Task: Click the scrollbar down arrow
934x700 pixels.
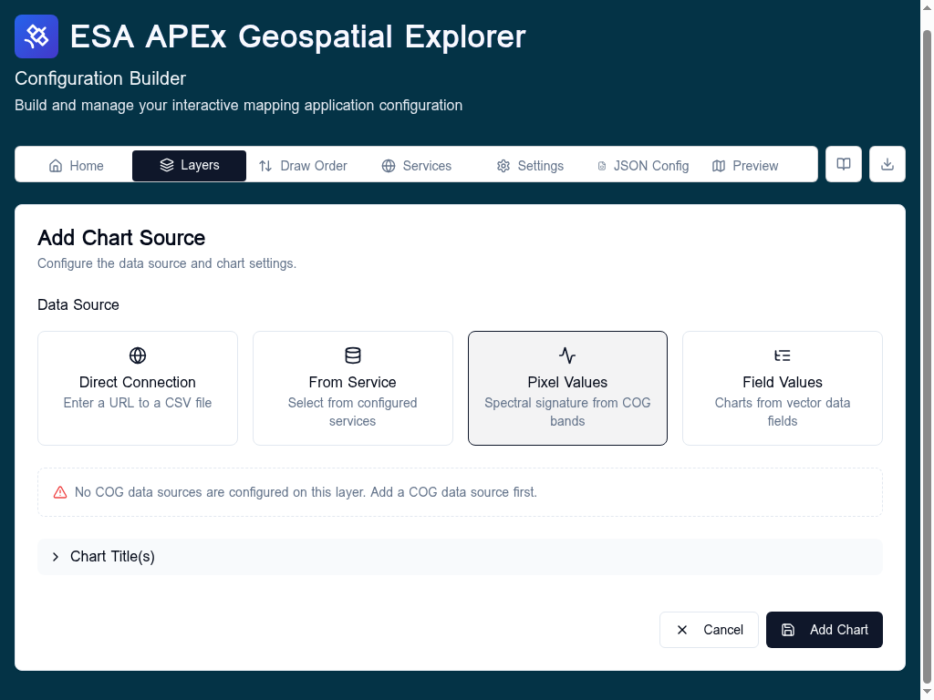Action: tap(927, 693)
